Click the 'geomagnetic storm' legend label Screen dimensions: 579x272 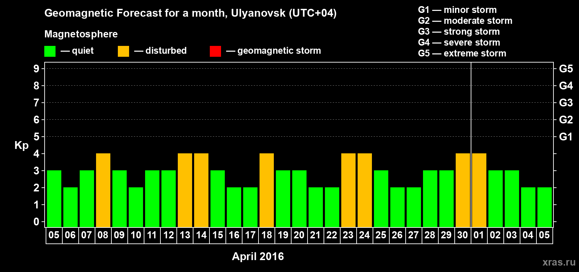tap(279, 51)
